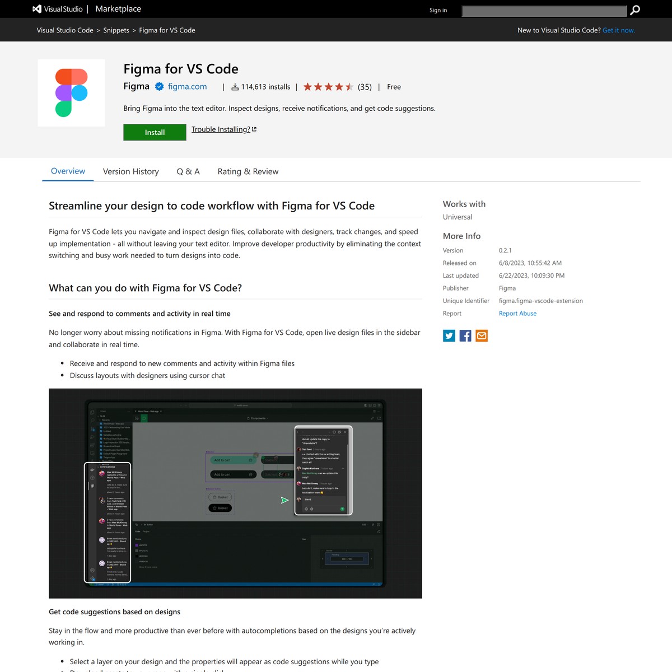Image resolution: width=672 pixels, height=672 pixels.
Task: Click the installs download icon
Action: [x=235, y=86]
